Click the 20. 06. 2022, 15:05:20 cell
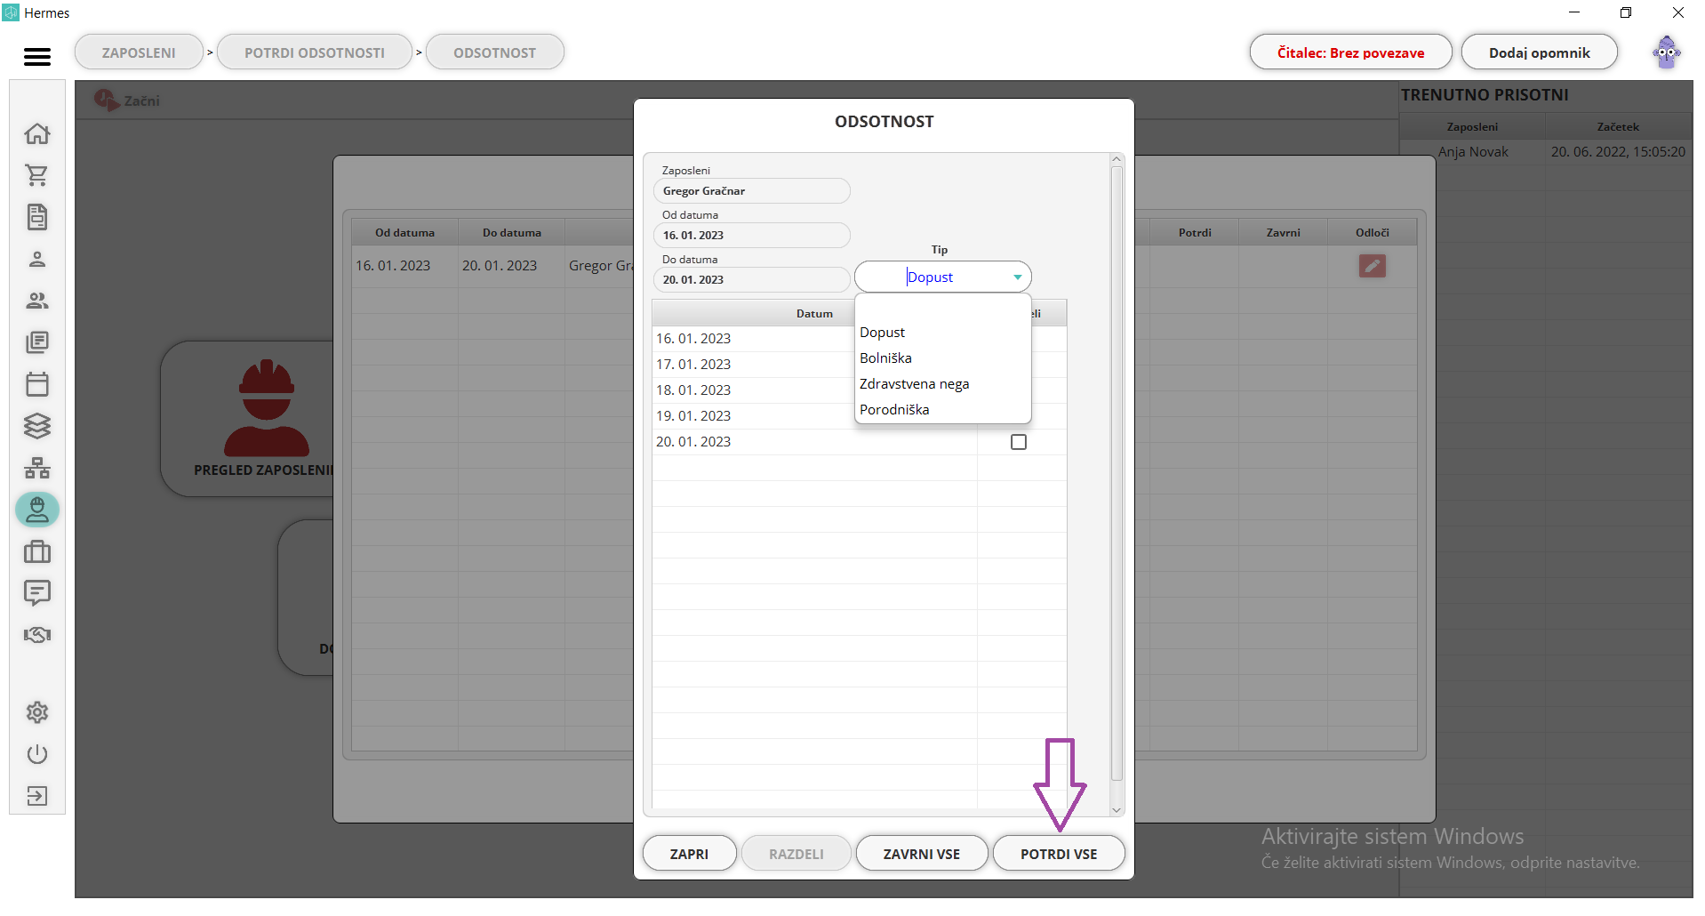Viewport: 1705px width, 916px height. coord(1618,152)
